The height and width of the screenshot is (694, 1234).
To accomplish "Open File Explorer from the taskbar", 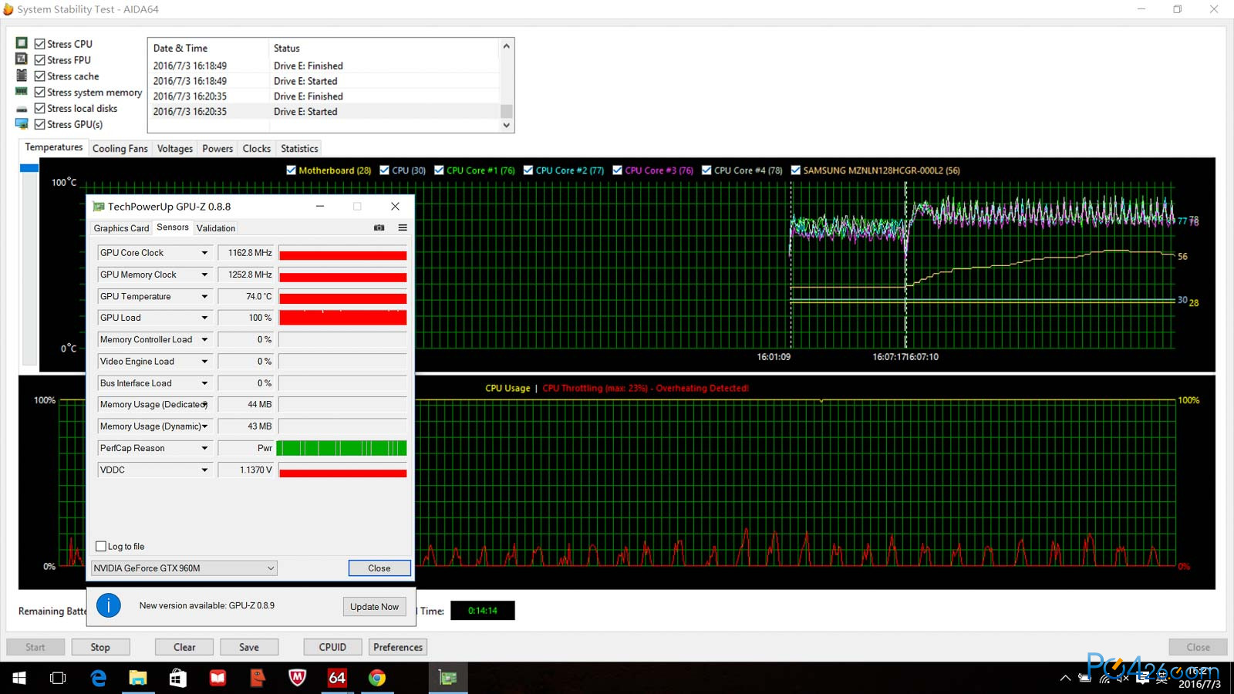I will (138, 678).
